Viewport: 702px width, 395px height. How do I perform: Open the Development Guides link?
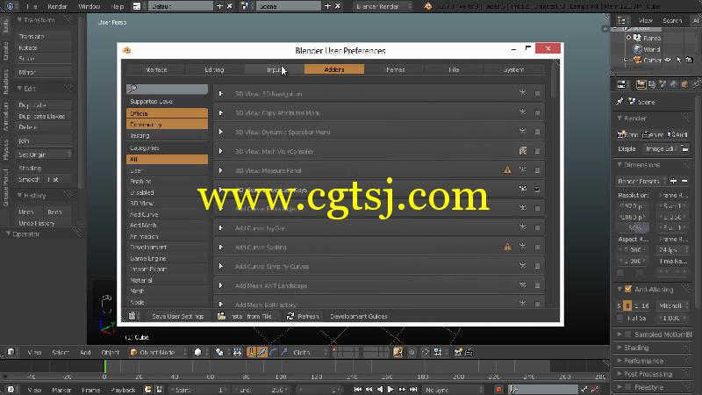point(358,316)
